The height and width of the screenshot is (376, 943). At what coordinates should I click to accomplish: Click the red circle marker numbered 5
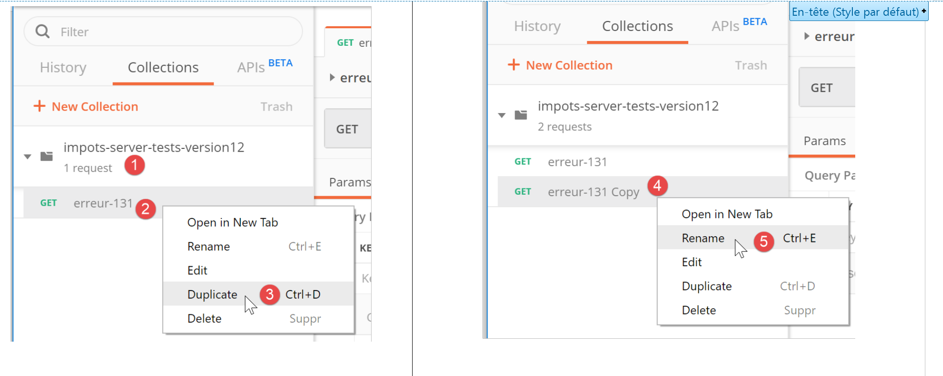coord(764,242)
